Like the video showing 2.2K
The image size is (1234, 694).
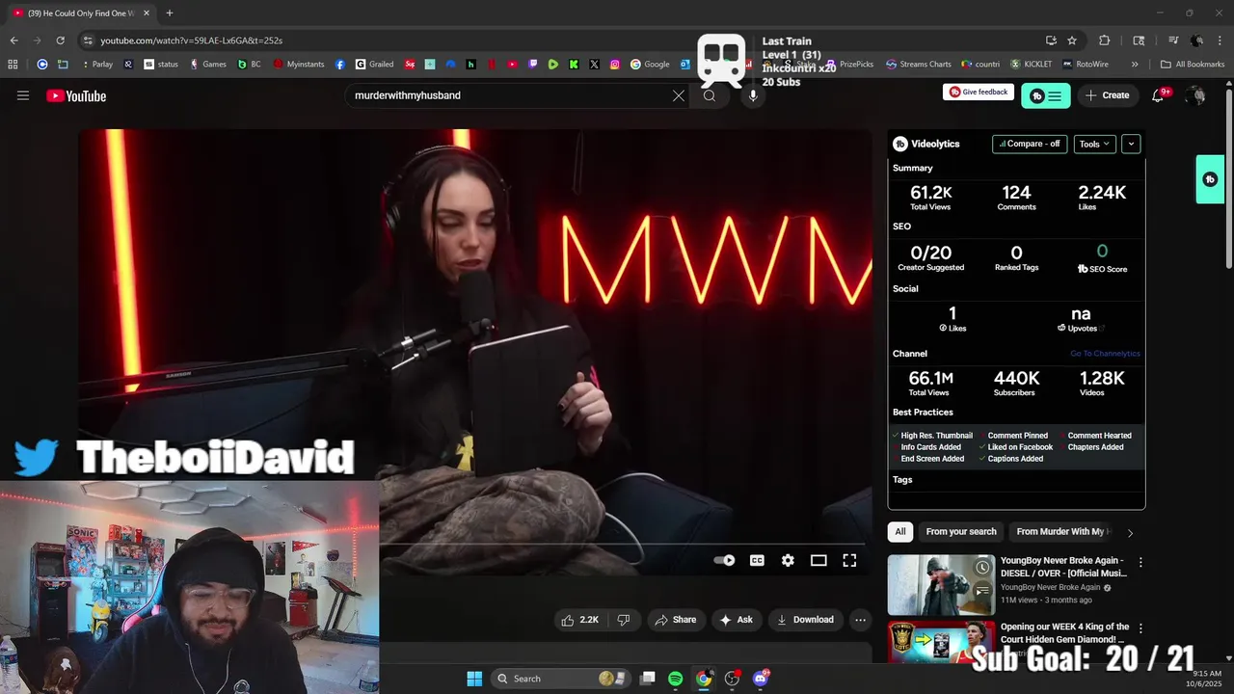pyautogui.click(x=579, y=620)
